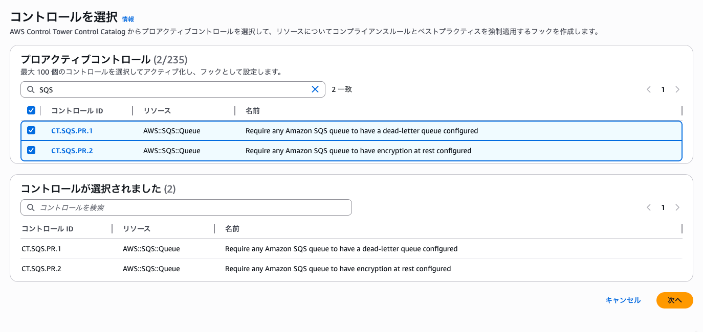The image size is (703, 332).
Task: Click CT.SQS.PR.2 in the selected controls table
Action: coord(41,269)
